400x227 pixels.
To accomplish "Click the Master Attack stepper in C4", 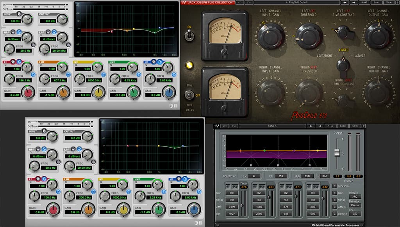I will coord(334,207).
